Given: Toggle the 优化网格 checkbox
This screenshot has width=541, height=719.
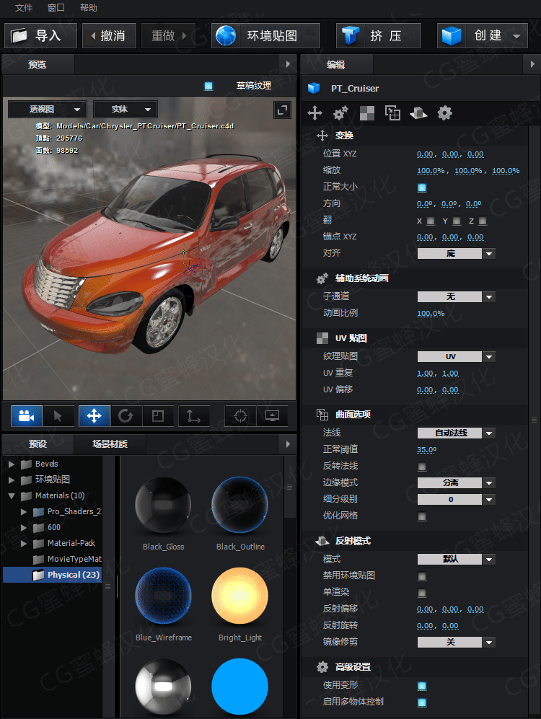Looking at the screenshot, I should (422, 516).
